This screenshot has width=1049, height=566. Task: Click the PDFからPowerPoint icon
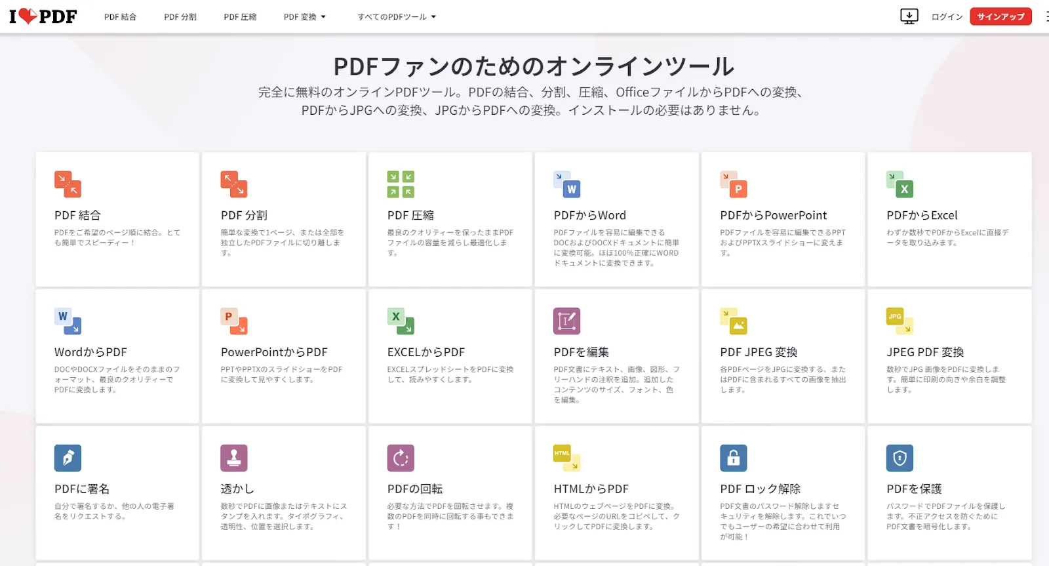click(734, 184)
